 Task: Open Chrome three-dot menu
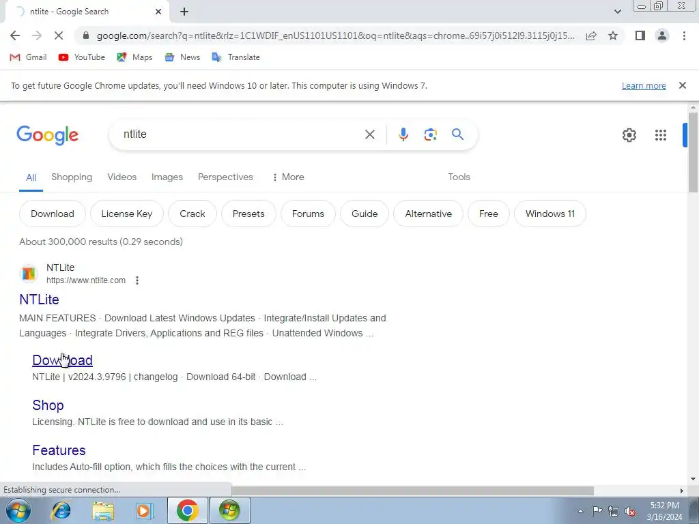[x=684, y=35]
